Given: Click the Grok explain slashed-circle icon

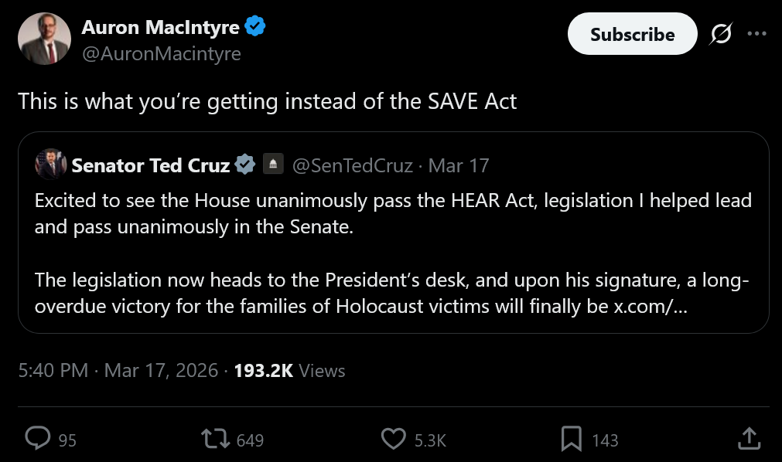Looking at the screenshot, I should tap(721, 34).
